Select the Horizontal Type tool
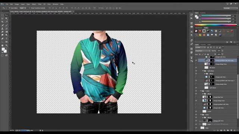 click(6, 39)
